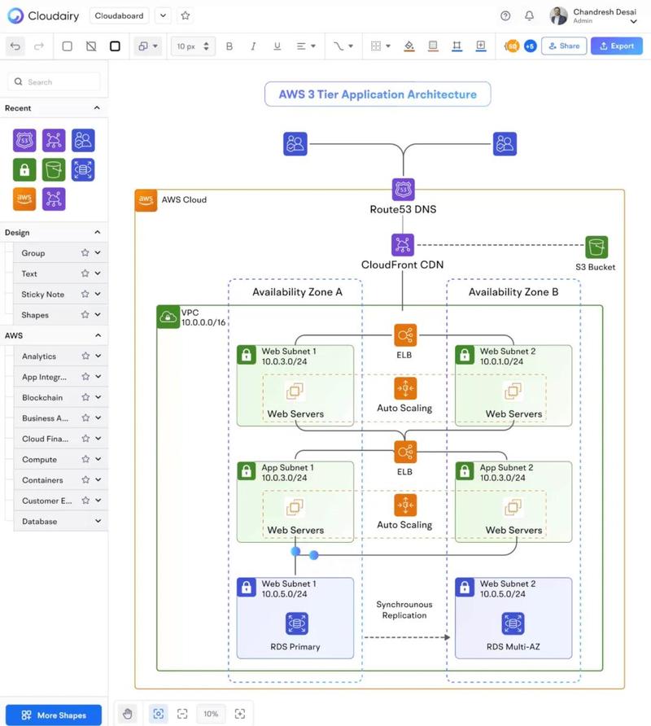Open the fill color bucket tool
The height and width of the screenshot is (726, 651).
click(x=409, y=46)
